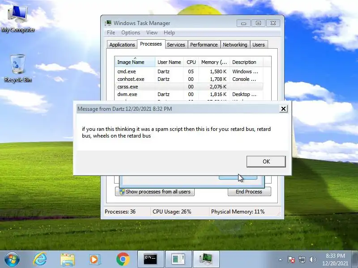Maximize the Task Manager window
The height and width of the screenshot is (268, 358).
pos(258,23)
